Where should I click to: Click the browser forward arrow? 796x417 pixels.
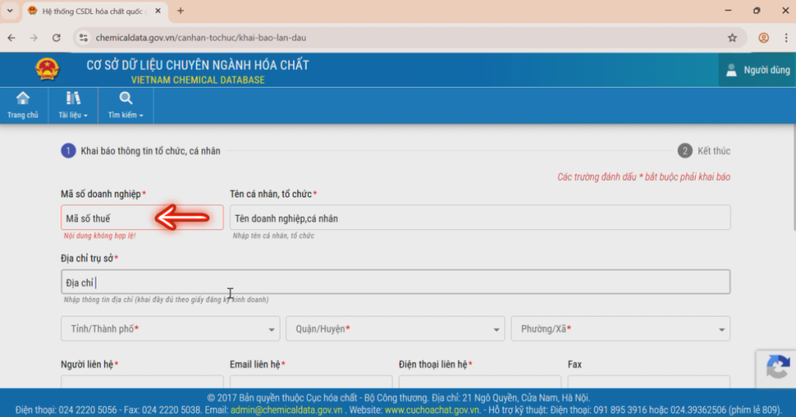point(33,37)
